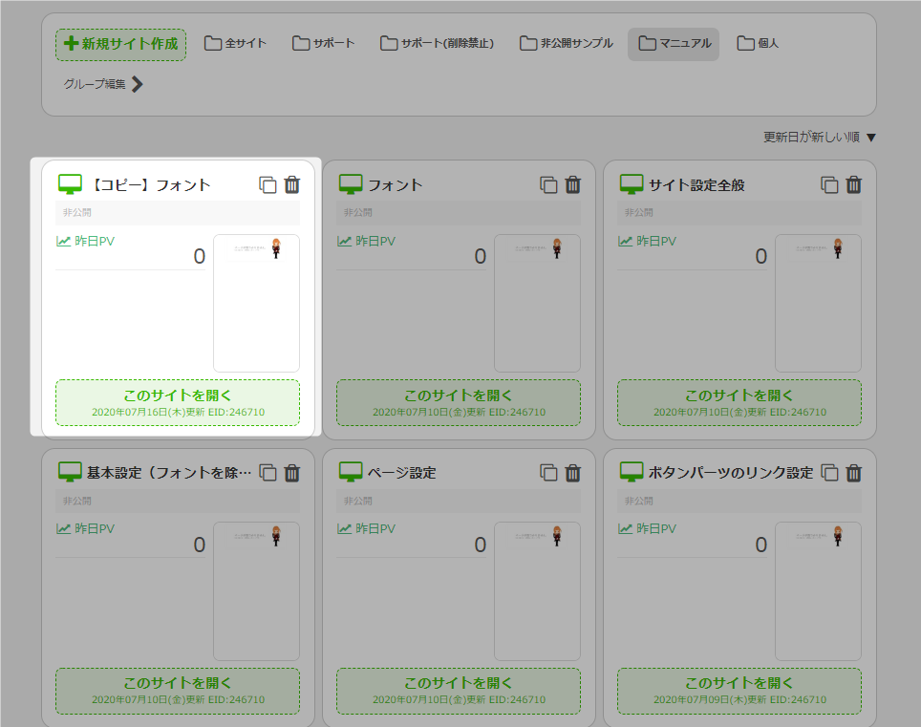Click the ページ設定 preview thumbnail

538,591
